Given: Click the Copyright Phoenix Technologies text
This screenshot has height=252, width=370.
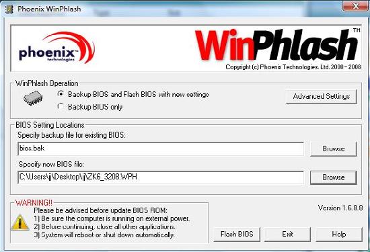Looking at the screenshot, I should coord(293,67).
